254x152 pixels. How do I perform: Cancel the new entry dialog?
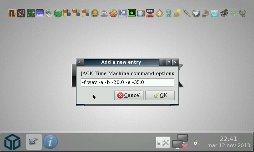point(129,95)
